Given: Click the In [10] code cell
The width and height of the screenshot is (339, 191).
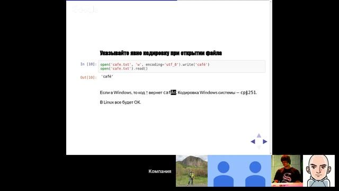Looking at the screenshot, I should 182,66.
